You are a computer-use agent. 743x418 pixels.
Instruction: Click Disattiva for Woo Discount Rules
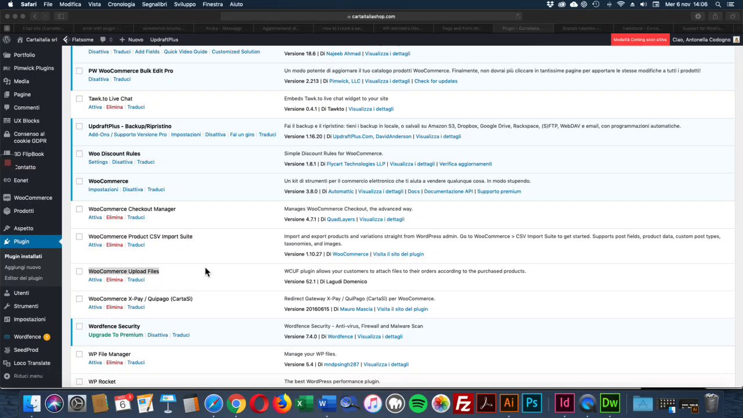(x=122, y=162)
